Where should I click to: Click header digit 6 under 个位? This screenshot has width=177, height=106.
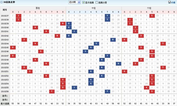(158, 12)
